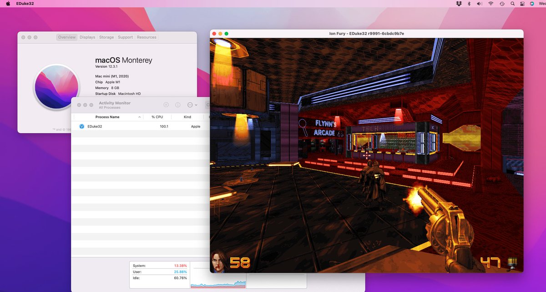Open Control Center
The width and height of the screenshot is (546, 292).
pyautogui.click(x=522, y=4)
